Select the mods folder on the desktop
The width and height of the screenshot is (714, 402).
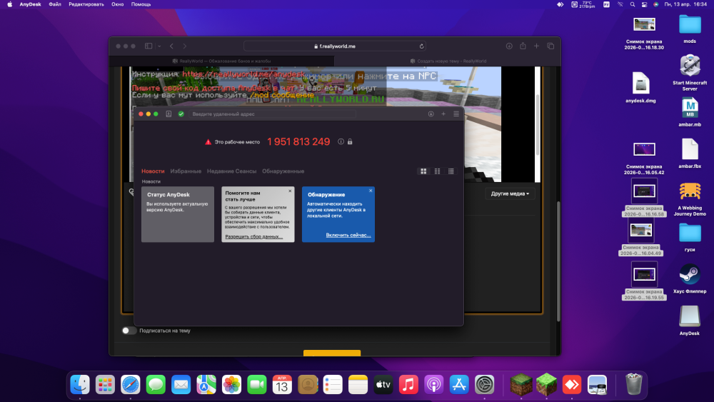tap(690, 29)
